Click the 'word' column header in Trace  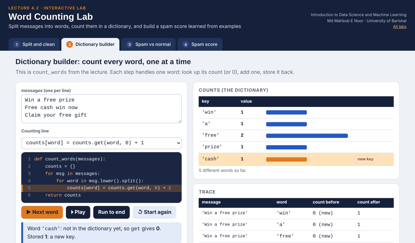[282, 202]
